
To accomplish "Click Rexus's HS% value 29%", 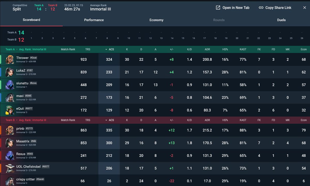I will tap(225, 156).
